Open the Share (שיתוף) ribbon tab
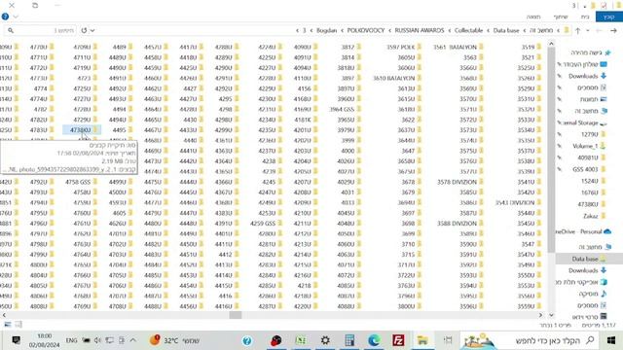Viewport: 623px width, 350px height. [561, 17]
